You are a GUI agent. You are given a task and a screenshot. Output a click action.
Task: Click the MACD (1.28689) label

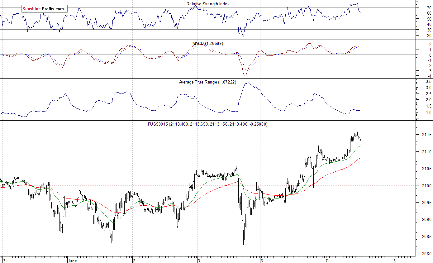[208, 43]
